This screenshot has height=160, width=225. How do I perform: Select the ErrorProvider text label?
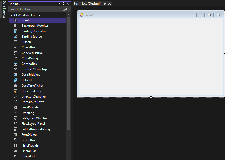point(31,107)
